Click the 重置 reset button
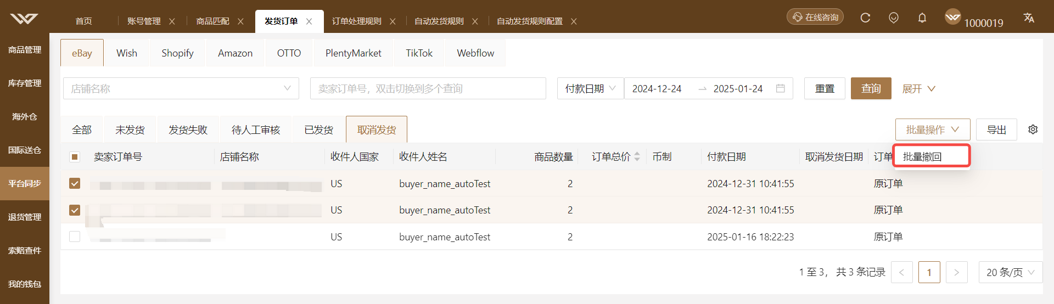The height and width of the screenshot is (304, 1054). pyautogui.click(x=825, y=88)
